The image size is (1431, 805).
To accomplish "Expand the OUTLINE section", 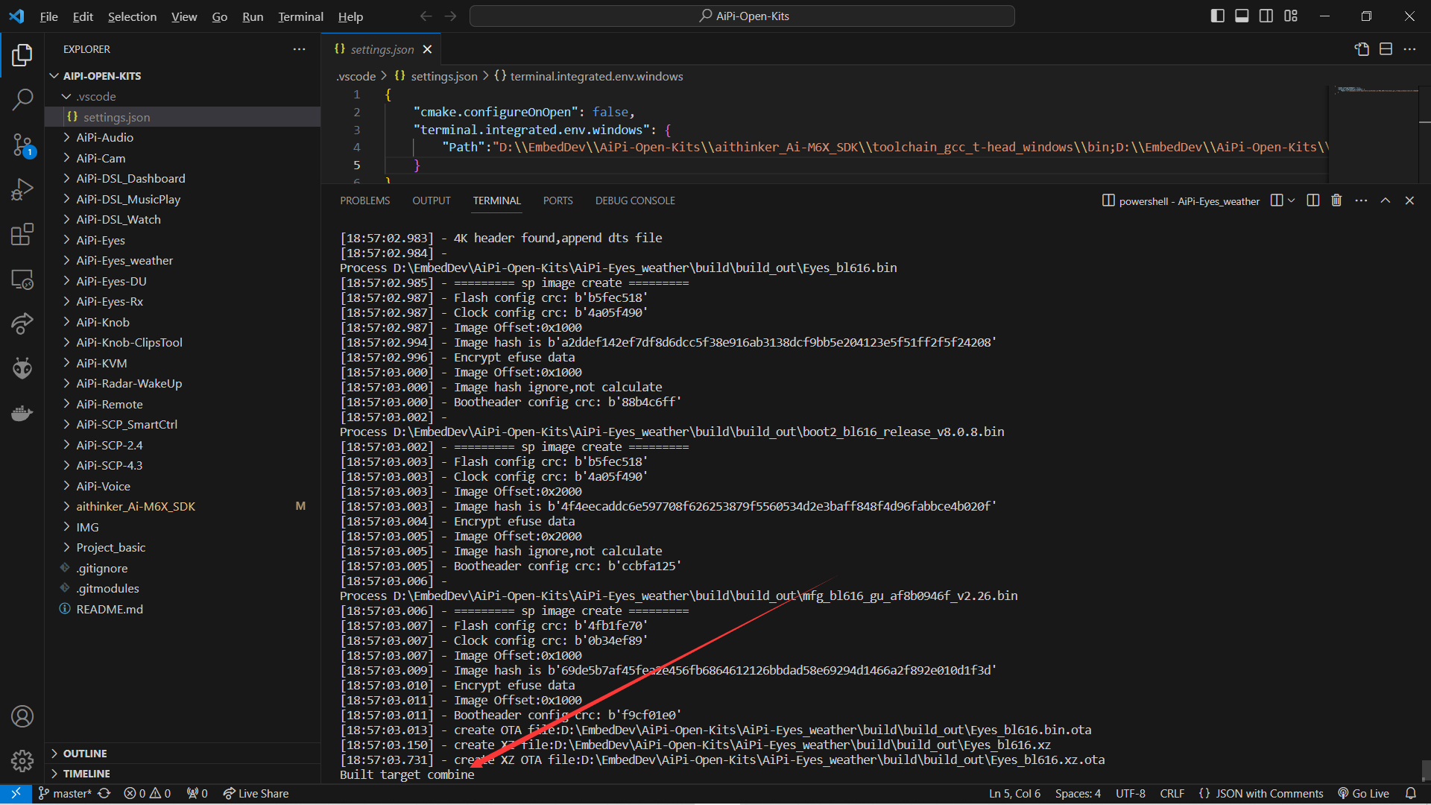I will pyautogui.click(x=183, y=754).
